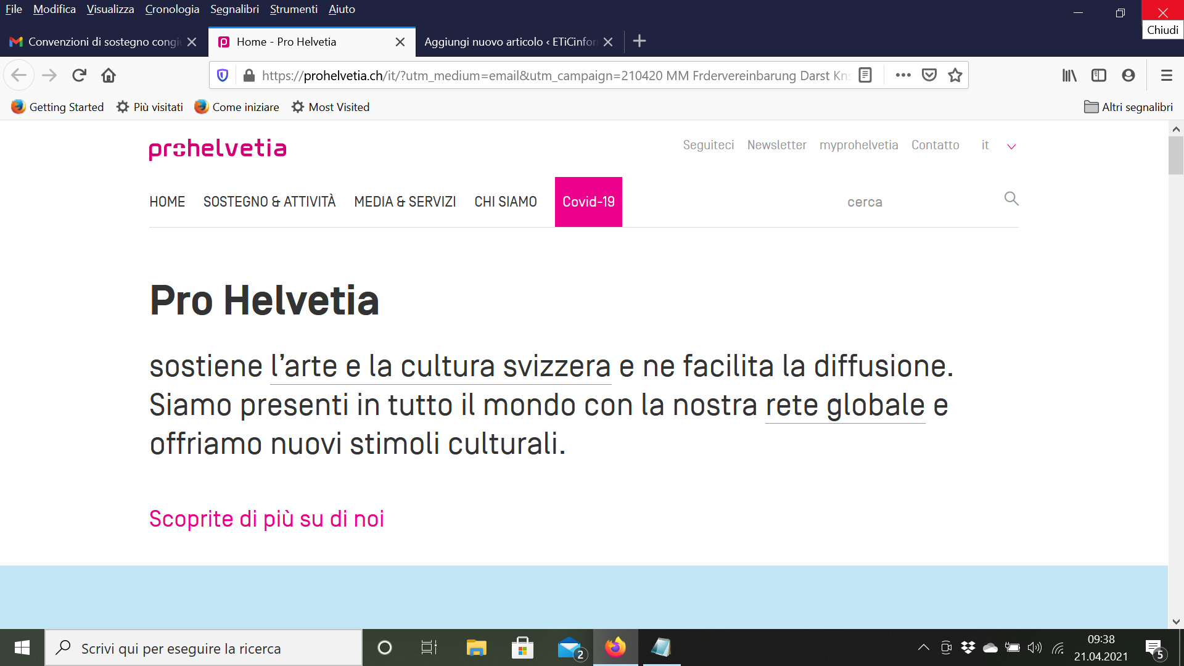1184x666 pixels.
Task: Show site security padlock information
Action: point(249,75)
